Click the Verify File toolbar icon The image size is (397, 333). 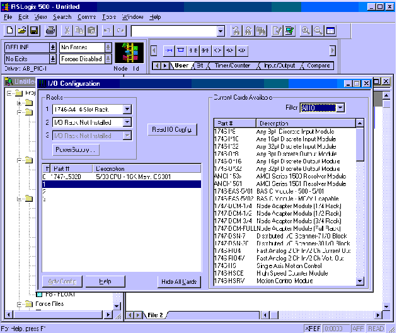click(277, 31)
